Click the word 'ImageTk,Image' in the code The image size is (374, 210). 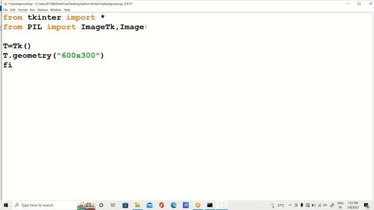(113, 27)
